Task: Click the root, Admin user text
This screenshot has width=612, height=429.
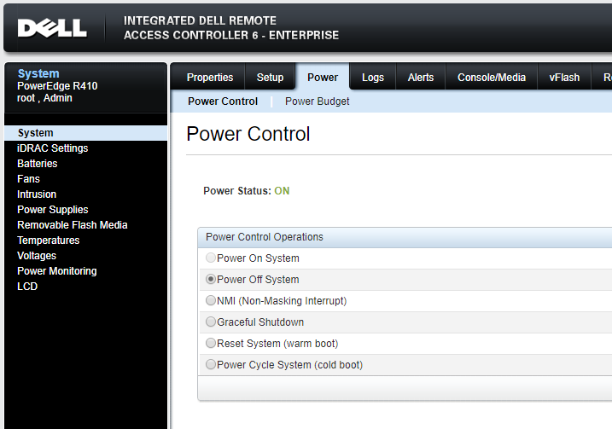Action: pyautogui.click(x=44, y=98)
